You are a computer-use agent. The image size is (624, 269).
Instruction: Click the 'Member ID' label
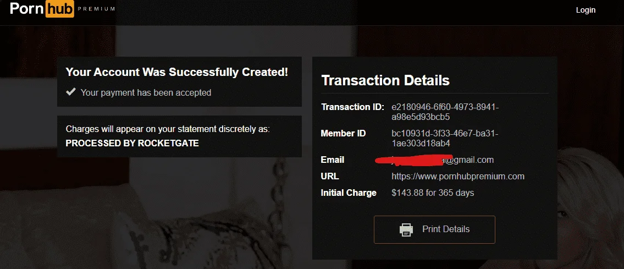pyautogui.click(x=343, y=133)
